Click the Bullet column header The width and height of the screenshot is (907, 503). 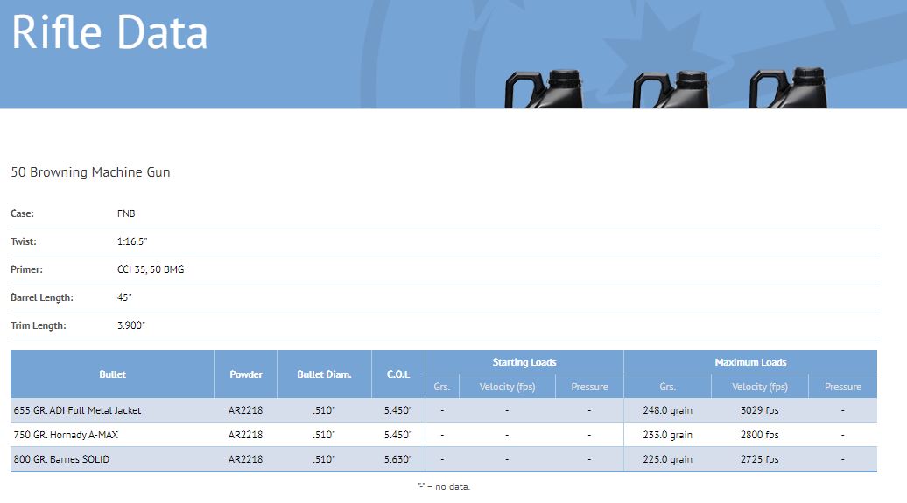click(112, 374)
